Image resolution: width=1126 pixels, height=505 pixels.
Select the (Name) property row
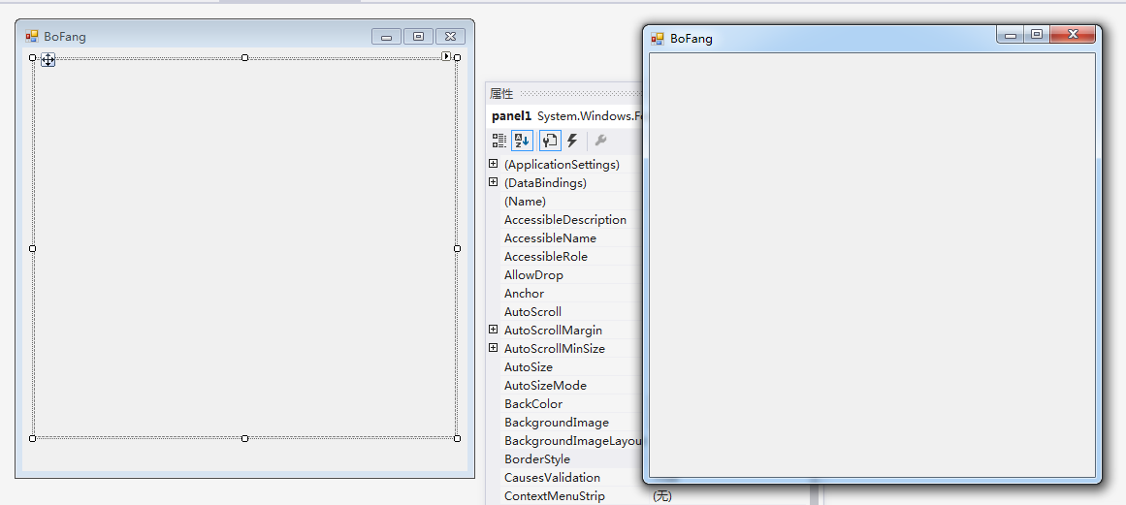(571, 202)
